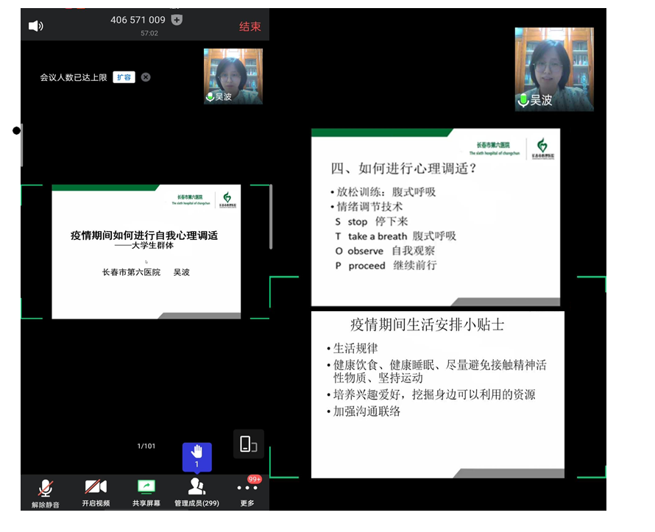
Task: Dismiss the 会议人数已达上限 notice
Action: pyautogui.click(x=146, y=77)
